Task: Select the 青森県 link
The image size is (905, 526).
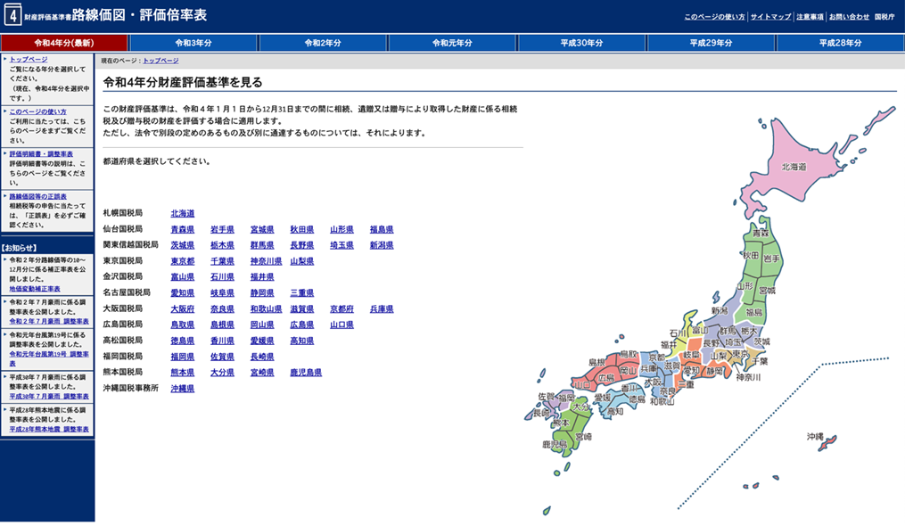Action: click(x=183, y=230)
